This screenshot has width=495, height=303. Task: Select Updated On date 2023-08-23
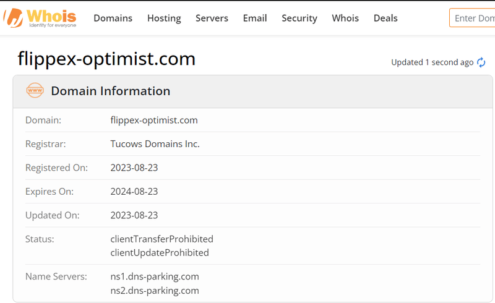[x=134, y=215]
